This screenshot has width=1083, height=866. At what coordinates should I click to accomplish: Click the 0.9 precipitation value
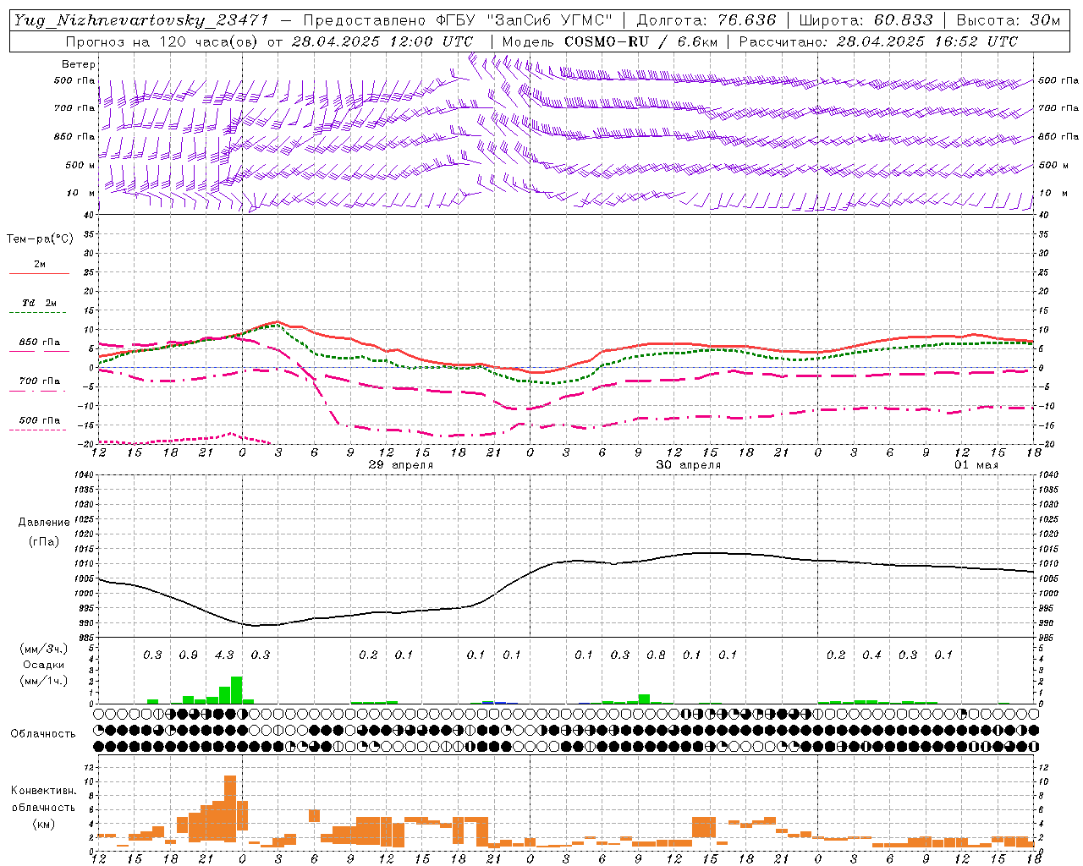click(x=188, y=655)
